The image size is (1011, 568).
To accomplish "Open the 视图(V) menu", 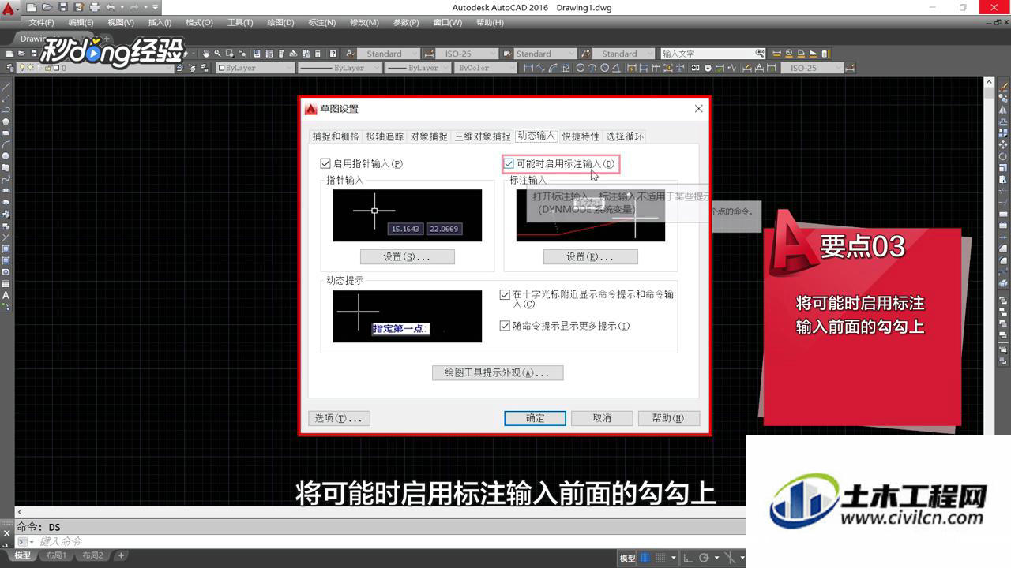I will (x=121, y=22).
